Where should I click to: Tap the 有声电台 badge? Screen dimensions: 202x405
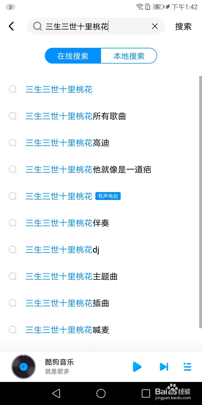pyautogui.click(x=108, y=196)
